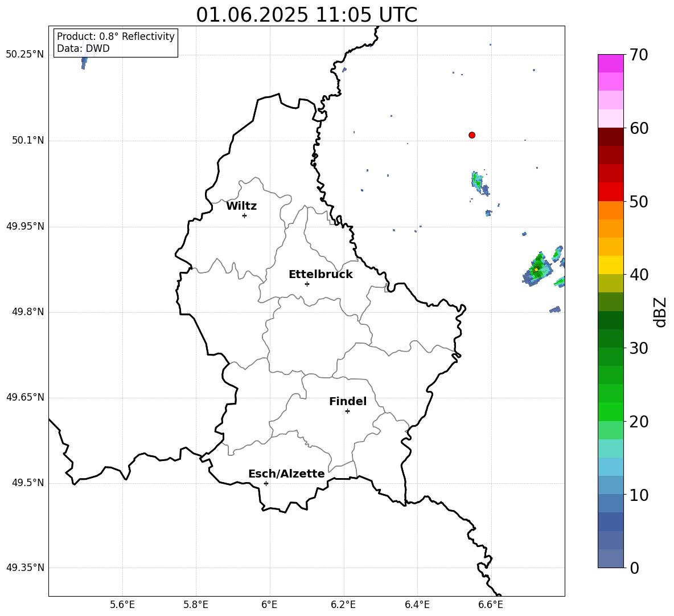The image size is (674, 616).
Task: Click the colorbar tick label 0
Action: tap(635, 568)
